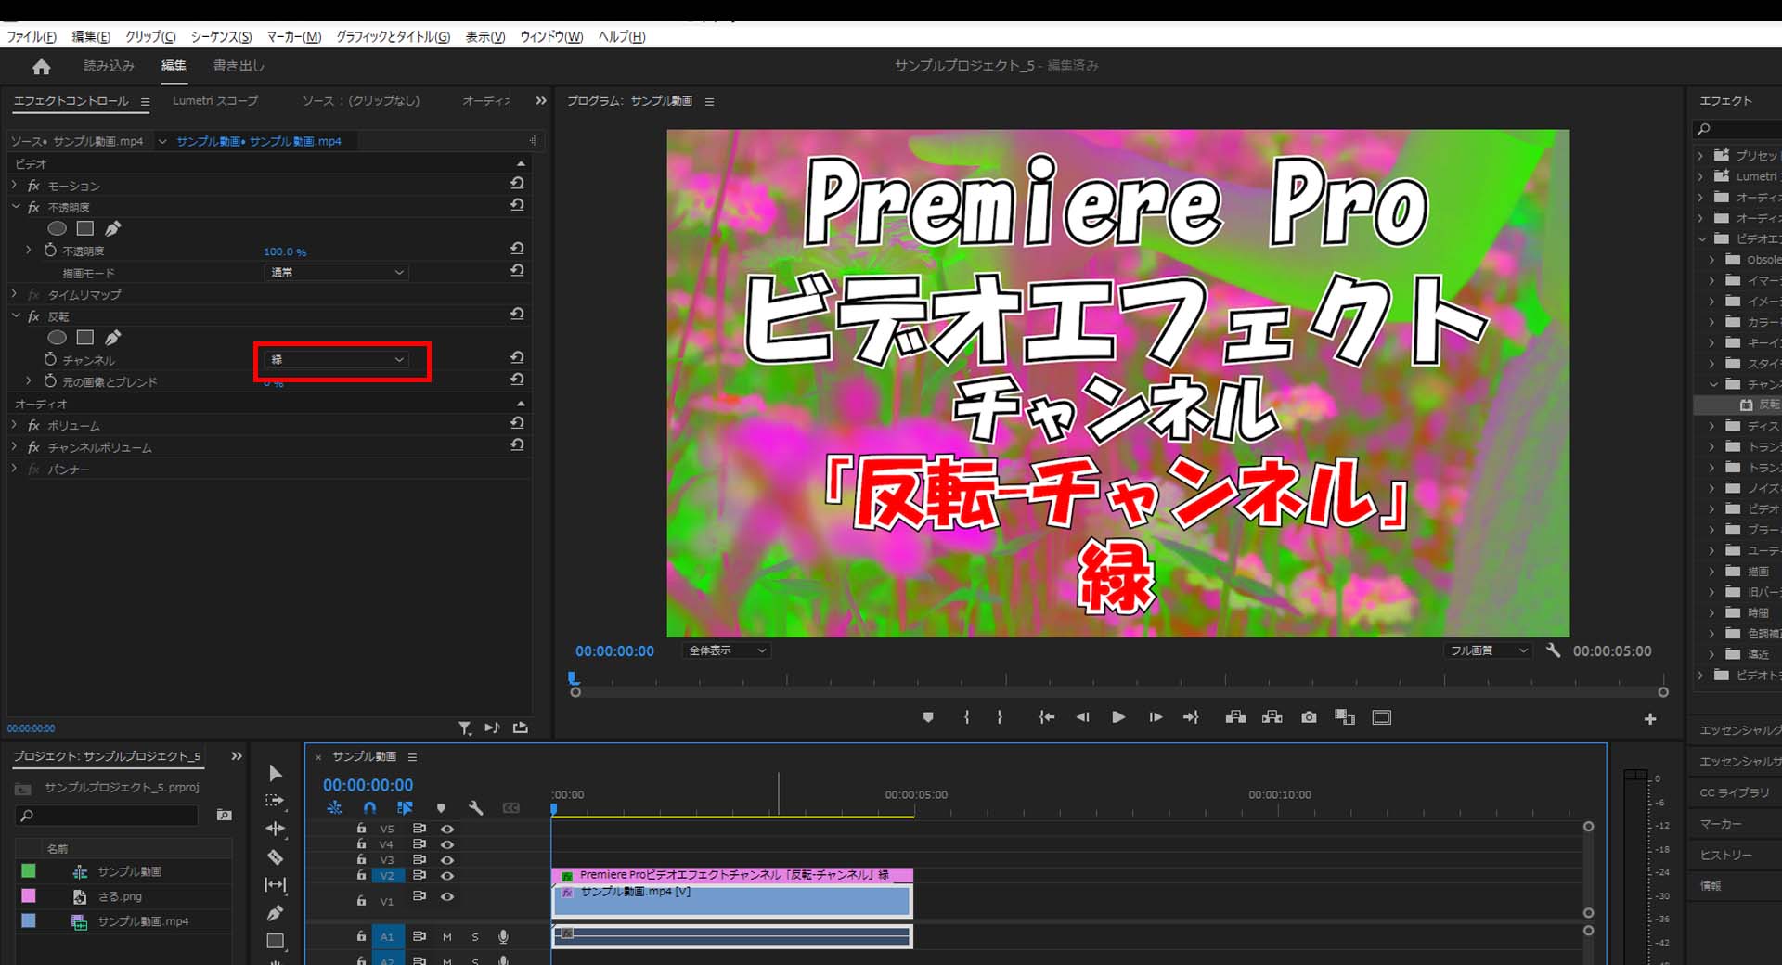Select the Rectangle tool in timeline toolbox

(275, 941)
